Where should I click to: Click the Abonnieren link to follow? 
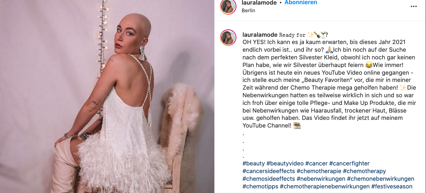pyautogui.click(x=301, y=3)
